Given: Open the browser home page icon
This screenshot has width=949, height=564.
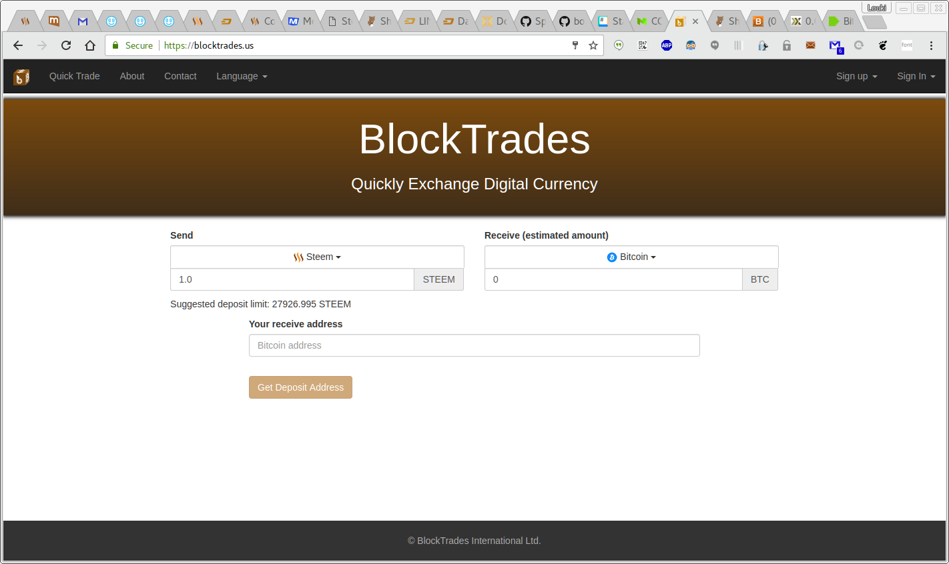Looking at the screenshot, I should (x=90, y=45).
